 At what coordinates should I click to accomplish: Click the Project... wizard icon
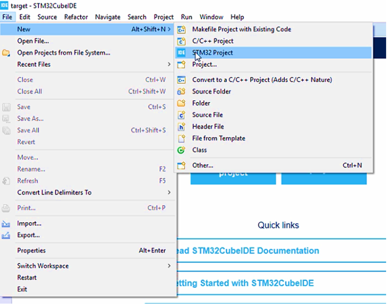tap(181, 64)
